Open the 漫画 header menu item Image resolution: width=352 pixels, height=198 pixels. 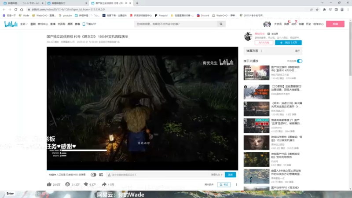click(70, 24)
